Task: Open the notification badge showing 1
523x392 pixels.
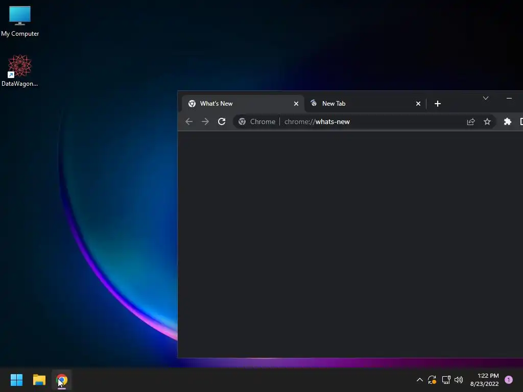Action: click(x=509, y=380)
